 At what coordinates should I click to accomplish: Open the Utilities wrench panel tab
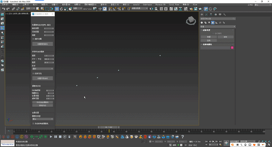click(224, 15)
